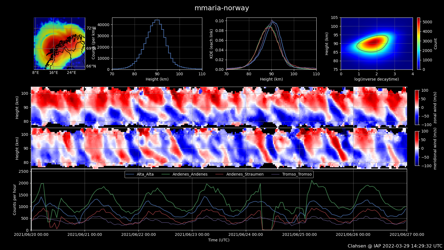Click the '2021/06/20 00:00' time tick label
This screenshot has height=250, width=444.
[x=31, y=234]
